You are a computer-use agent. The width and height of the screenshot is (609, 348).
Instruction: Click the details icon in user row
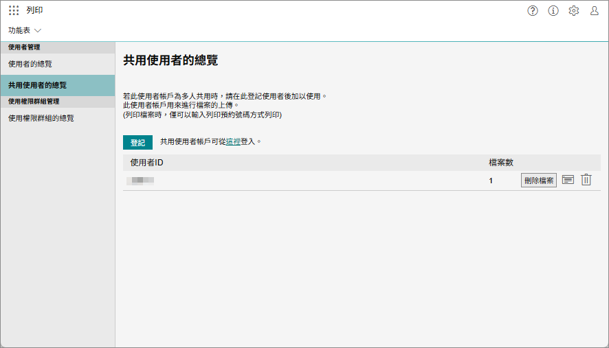point(568,180)
